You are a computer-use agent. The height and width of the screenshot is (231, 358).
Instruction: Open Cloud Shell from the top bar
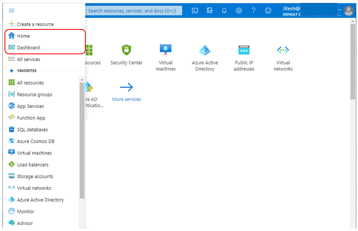[195, 11]
